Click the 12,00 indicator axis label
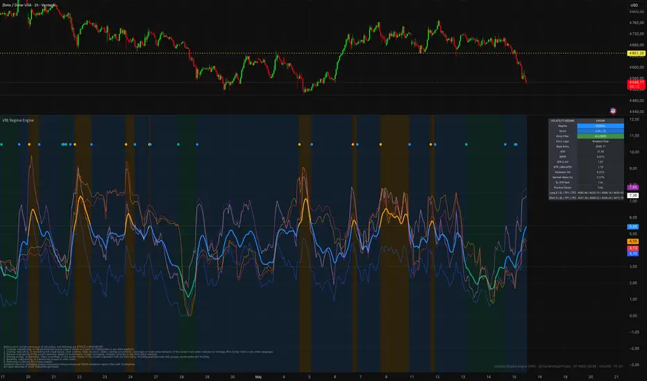Screen dimensions: 647x381 point(635,119)
